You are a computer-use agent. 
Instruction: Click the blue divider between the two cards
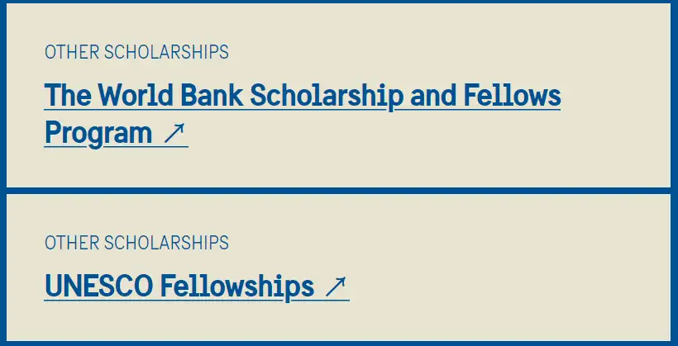click(339, 191)
